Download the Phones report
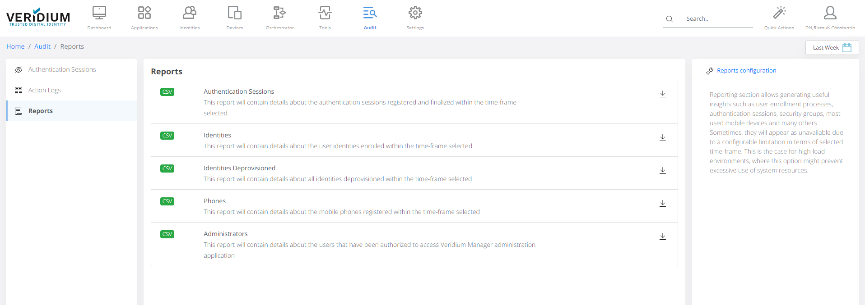This screenshot has width=865, height=305. coord(663,203)
